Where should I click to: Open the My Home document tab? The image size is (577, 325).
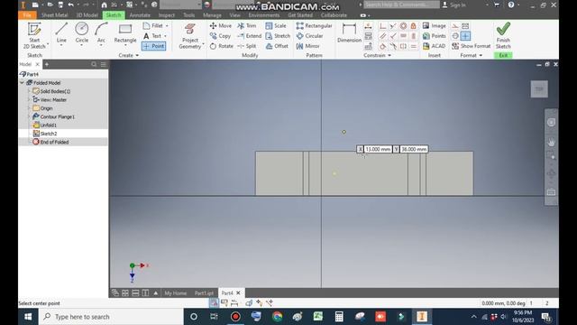[176, 292]
